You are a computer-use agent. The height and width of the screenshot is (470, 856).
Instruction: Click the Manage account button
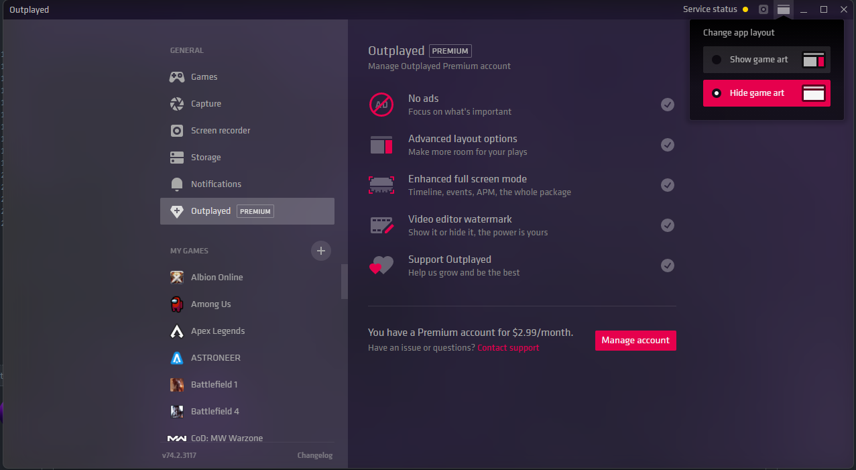coord(635,341)
